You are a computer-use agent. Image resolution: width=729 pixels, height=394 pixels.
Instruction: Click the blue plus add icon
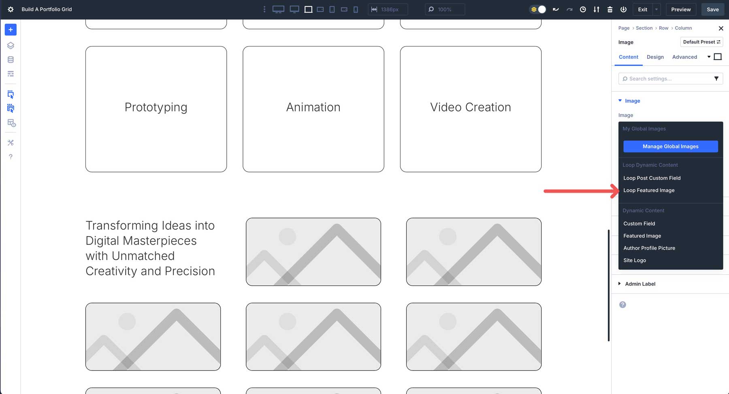(11, 29)
